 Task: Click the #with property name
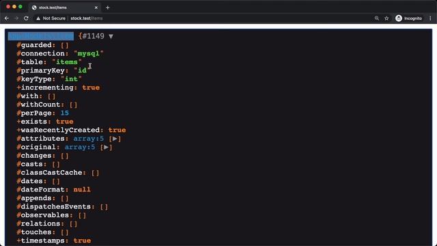pyautogui.click(x=28, y=96)
